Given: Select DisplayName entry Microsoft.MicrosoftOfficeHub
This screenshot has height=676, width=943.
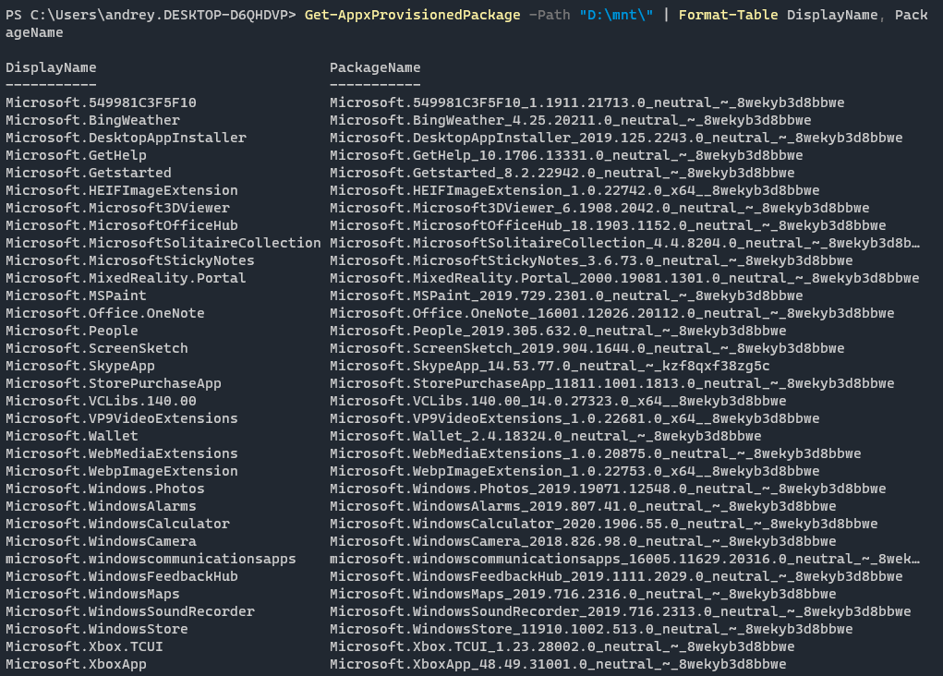Looking at the screenshot, I should [122, 225].
